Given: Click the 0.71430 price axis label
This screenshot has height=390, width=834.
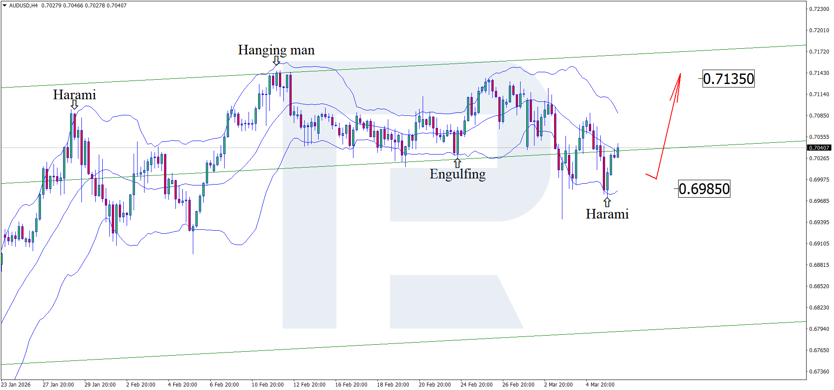Looking at the screenshot, I should tap(819, 73).
